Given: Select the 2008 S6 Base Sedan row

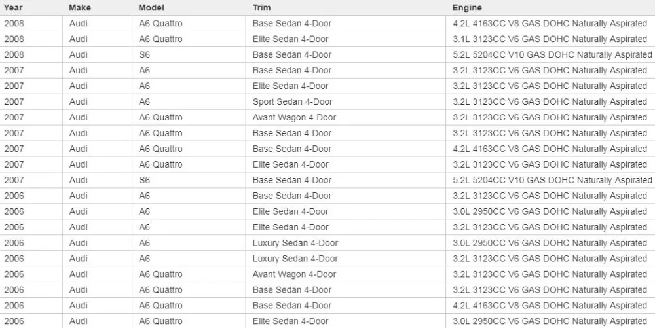Looking at the screenshot, I should click(x=327, y=55).
